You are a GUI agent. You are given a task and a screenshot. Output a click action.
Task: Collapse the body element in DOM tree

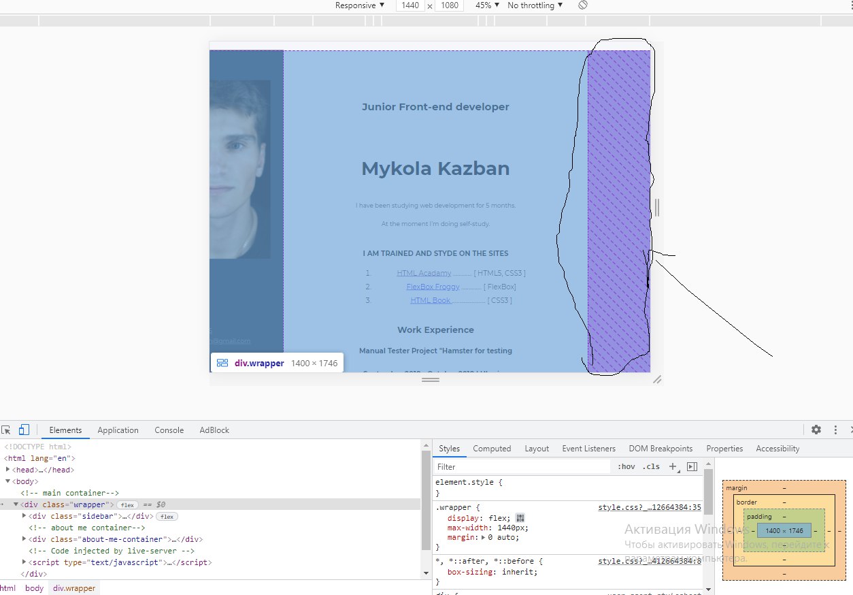7,481
